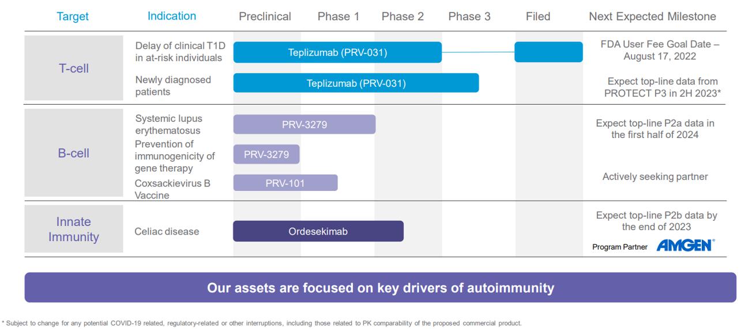Click the PRV-101 Coxsackievirus vaccine bar
Viewport: 741px width, 329px height.
285,183
